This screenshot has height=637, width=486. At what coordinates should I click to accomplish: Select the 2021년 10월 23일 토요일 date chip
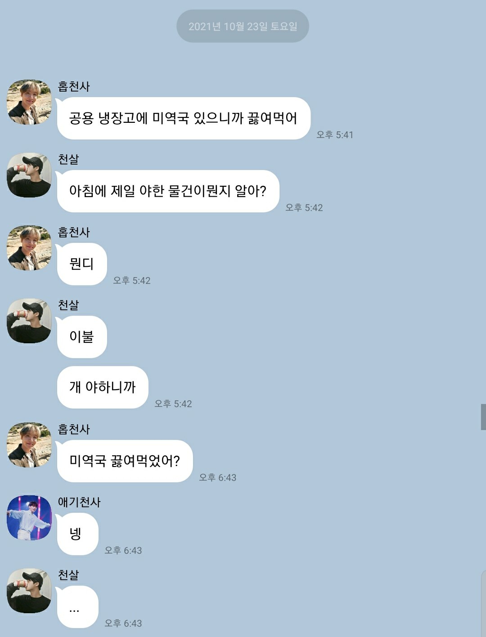(x=243, y=26)
